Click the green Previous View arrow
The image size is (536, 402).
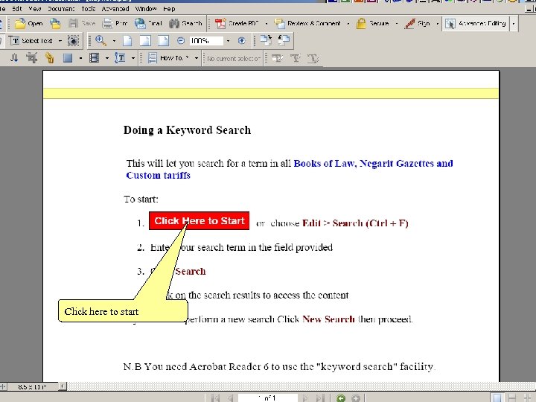click(x=341, y=398)
